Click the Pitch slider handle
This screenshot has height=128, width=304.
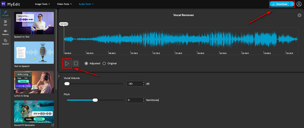(95, 100)
